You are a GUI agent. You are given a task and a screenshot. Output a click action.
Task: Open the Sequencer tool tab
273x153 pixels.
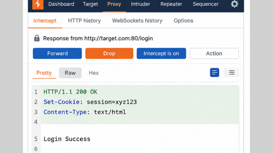click(x=206, y=4)
